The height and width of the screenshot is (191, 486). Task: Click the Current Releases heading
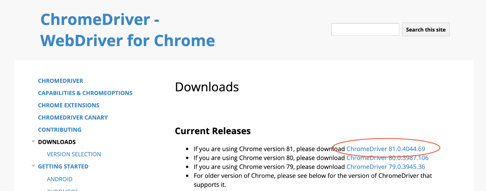click(212, 131)
